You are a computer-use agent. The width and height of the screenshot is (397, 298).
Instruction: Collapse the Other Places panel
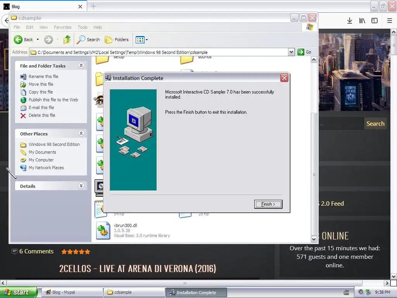tap(81, 133)
